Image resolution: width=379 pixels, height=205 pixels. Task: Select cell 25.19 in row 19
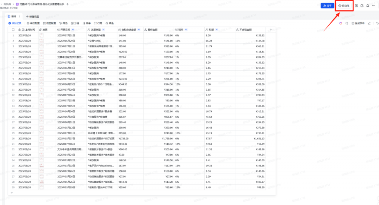219,133
